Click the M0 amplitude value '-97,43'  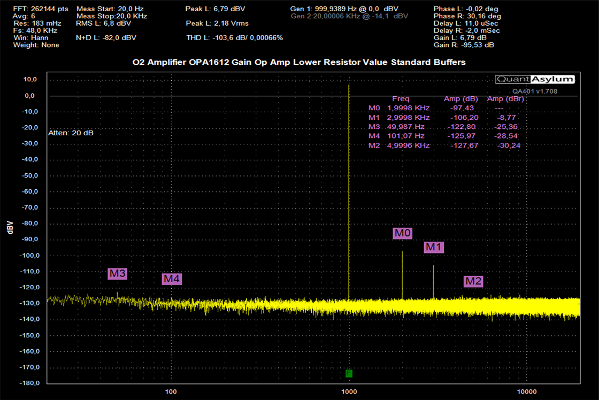[462, 108]
